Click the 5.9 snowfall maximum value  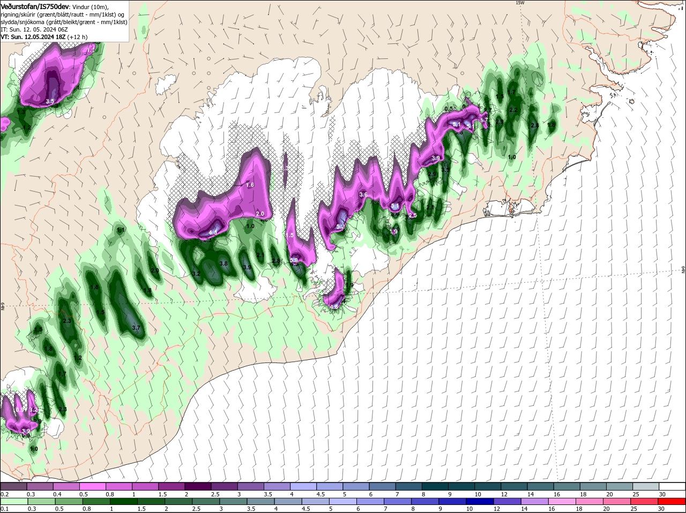294,260
